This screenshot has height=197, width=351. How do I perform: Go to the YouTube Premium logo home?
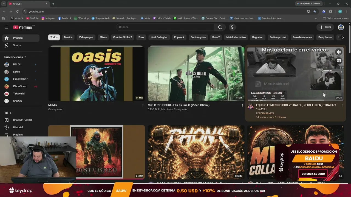coord(22,27)
